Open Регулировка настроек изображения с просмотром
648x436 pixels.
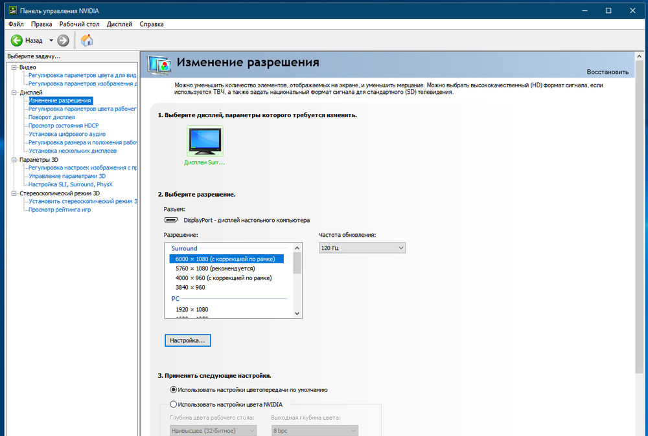[x=82, y=168]
